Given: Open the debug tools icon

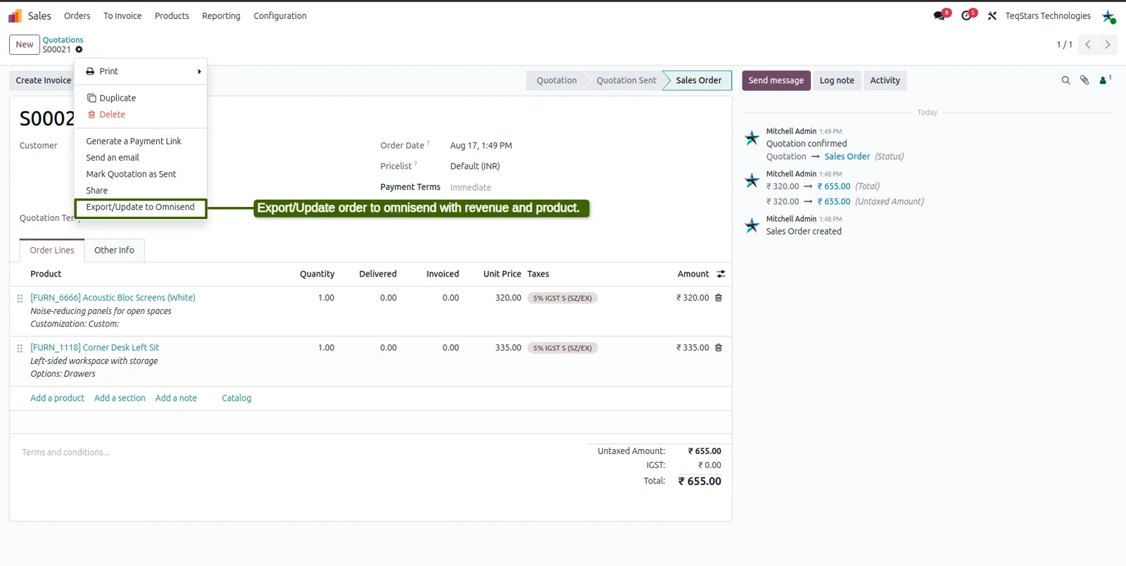Looking at the screenshot, I should [992, 15].
